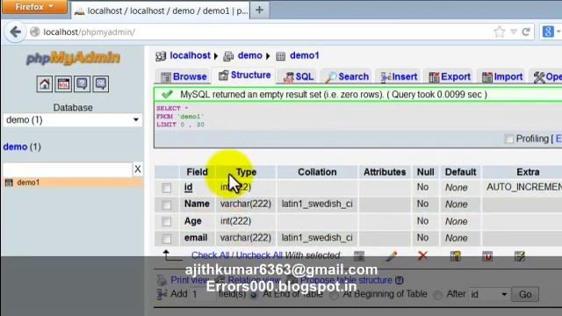Click the varchar(222) type of Name
This screenshot has height=316, width=562.
point(246,204)
